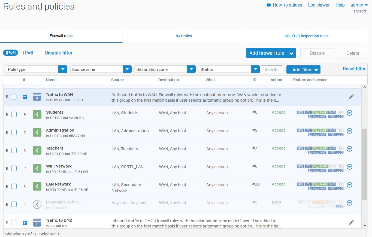Click the How-to guides video camera icon

(269, 5)
